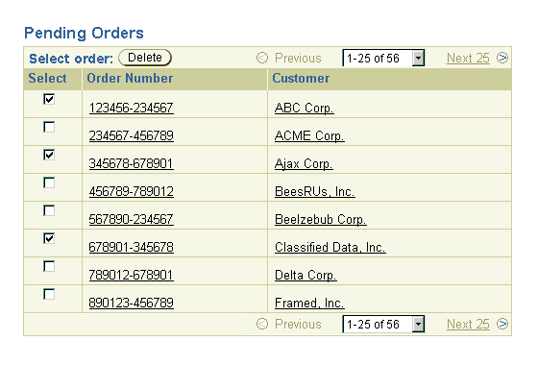Screen dimensions: 538x365
Task: Click the top dropdown arrow button
Action: [x=418, y=58]
